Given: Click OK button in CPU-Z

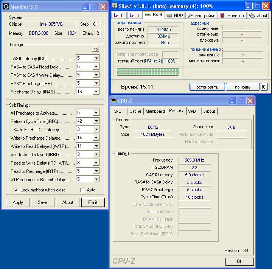Looking at the screenshot, I should click(x=239, y=261).
